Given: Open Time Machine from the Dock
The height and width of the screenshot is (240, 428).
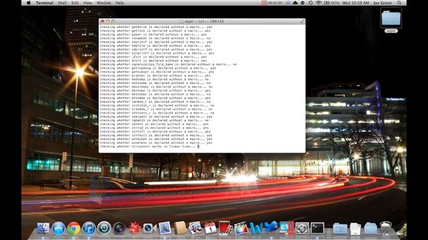Looking at the screenshot, I should 104,228.
